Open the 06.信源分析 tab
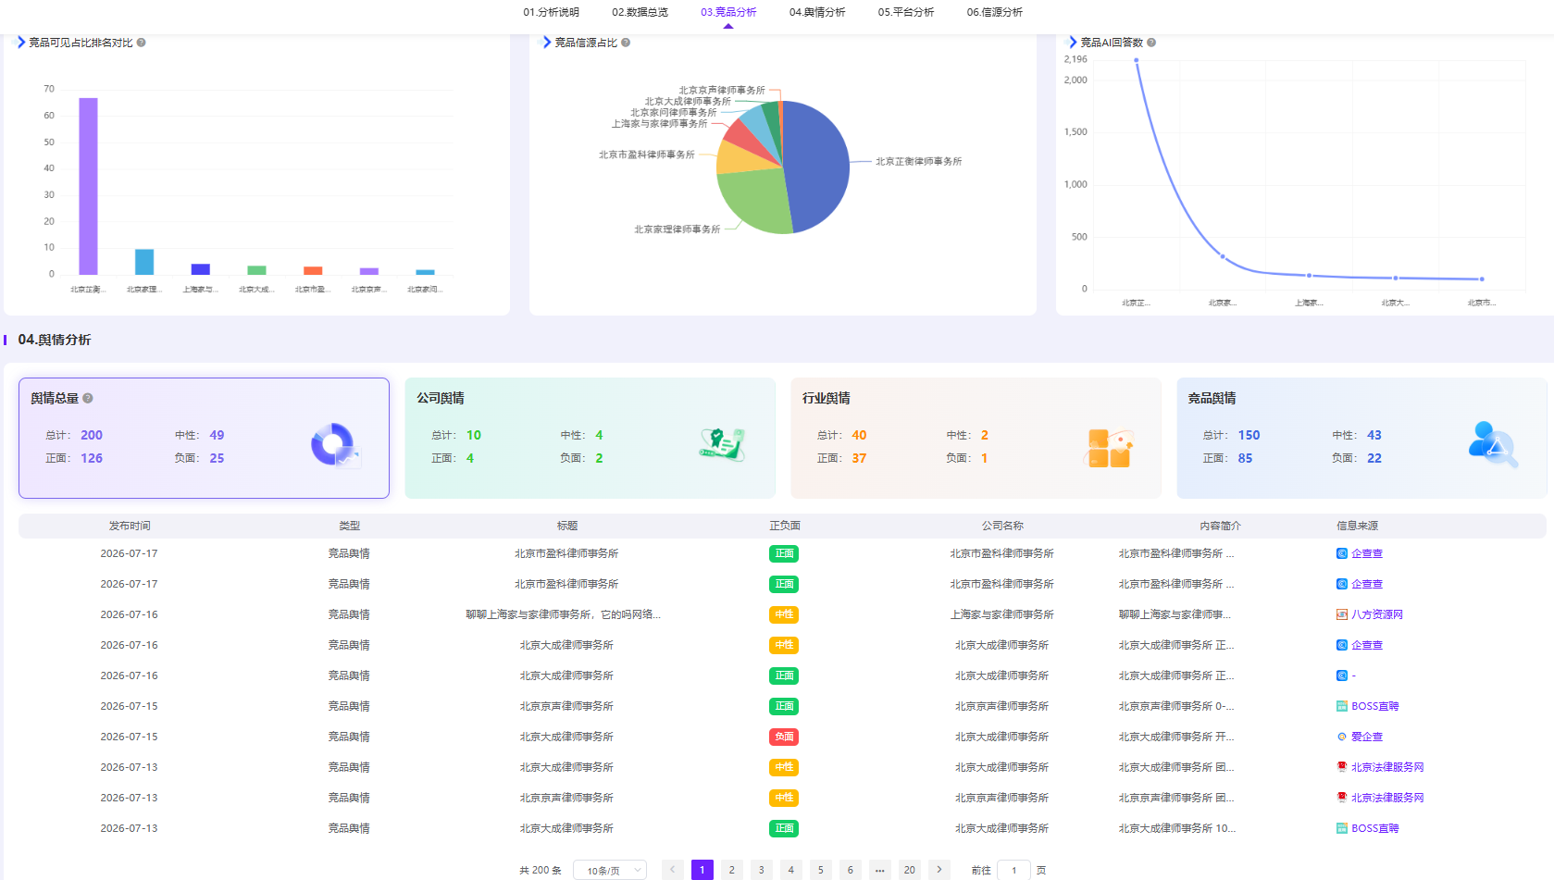Image resolution: width=1554 pixels, height=880 pixels. (995, 12)
